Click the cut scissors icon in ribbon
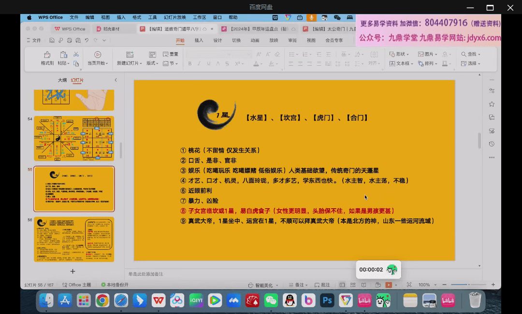The width and height of the screenshot is (522, 314). tap(76, 54)
